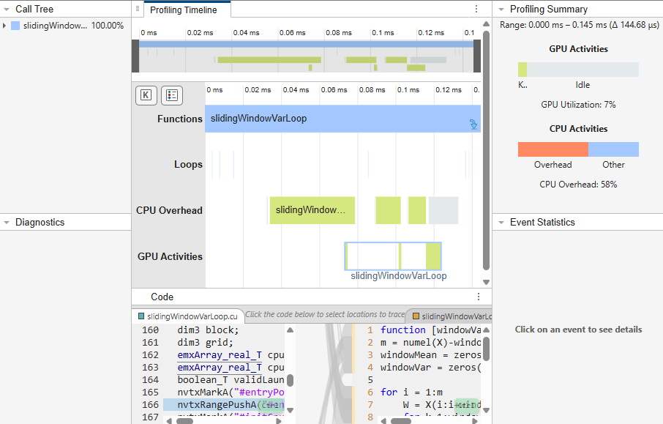Click GPU Utilization: 7% text
663x424 pixels.
[x=578, y=105]
